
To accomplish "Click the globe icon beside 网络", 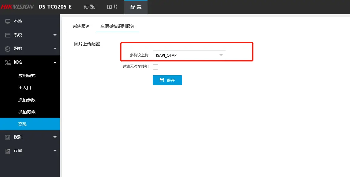I will click(x=8, y=49).
